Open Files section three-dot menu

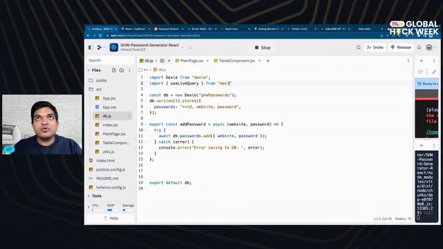[x=129, y=71]
